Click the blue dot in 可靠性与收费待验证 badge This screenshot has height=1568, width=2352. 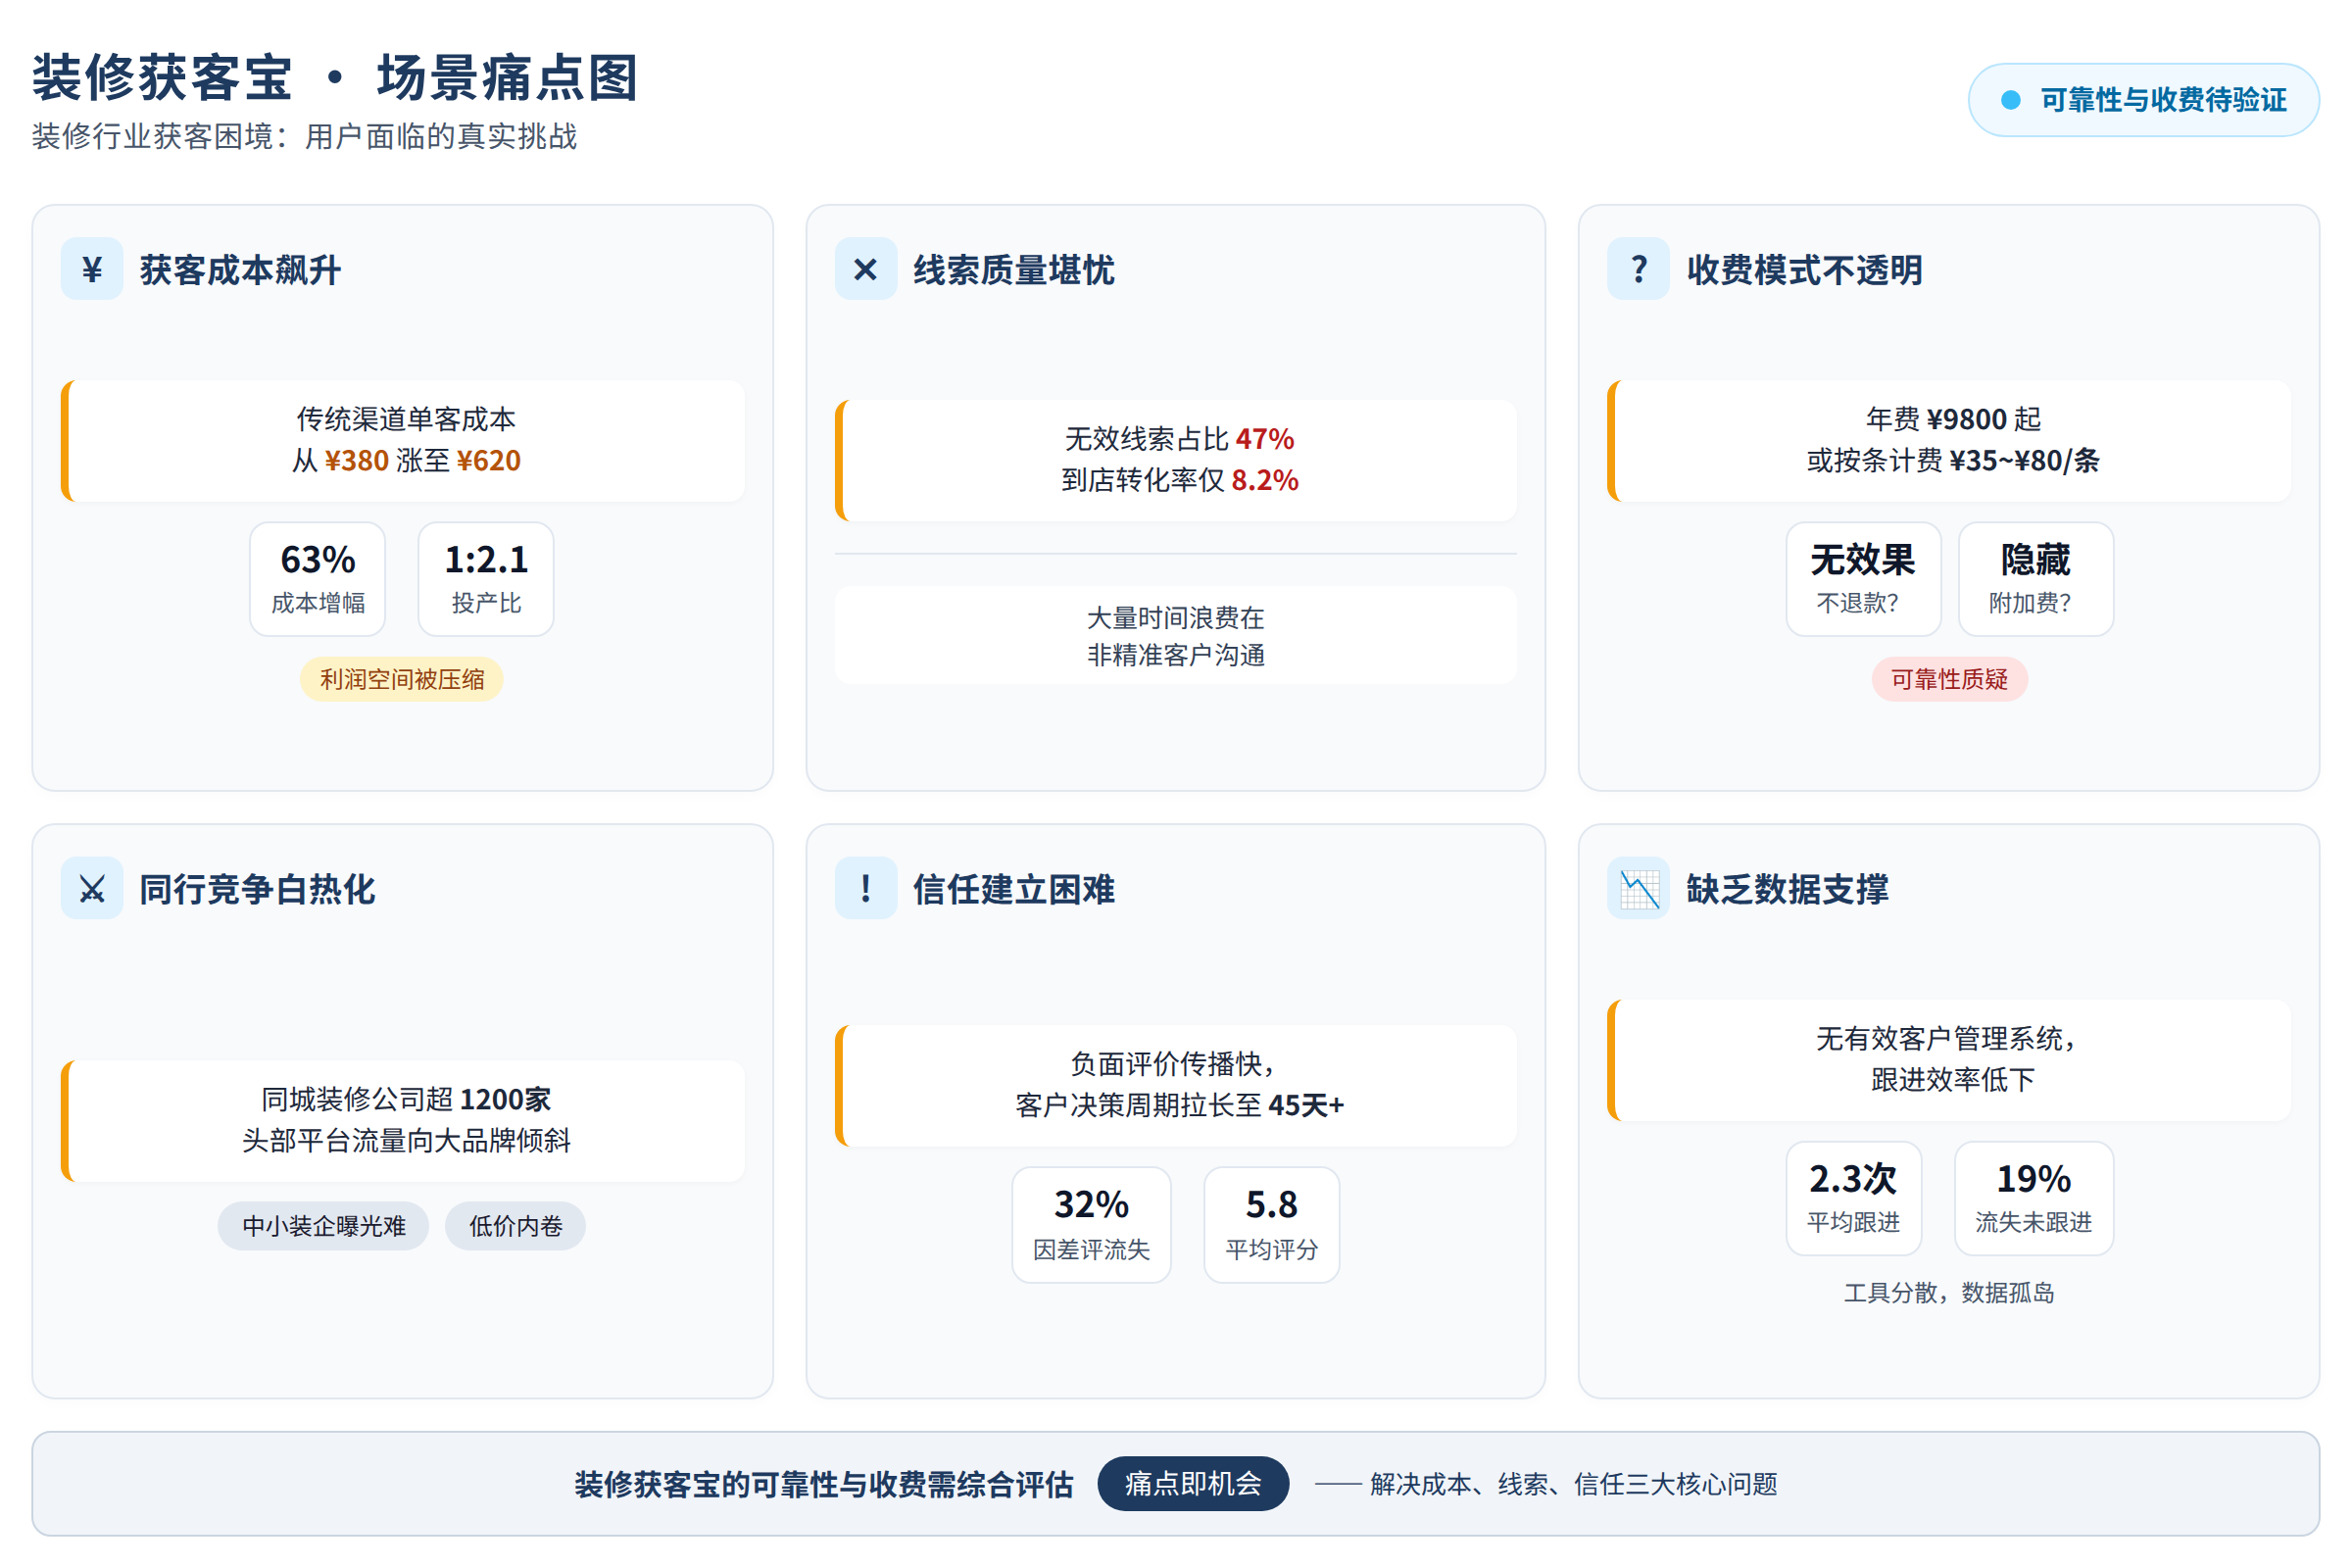pyautogui.click(x=2011, y=100)
